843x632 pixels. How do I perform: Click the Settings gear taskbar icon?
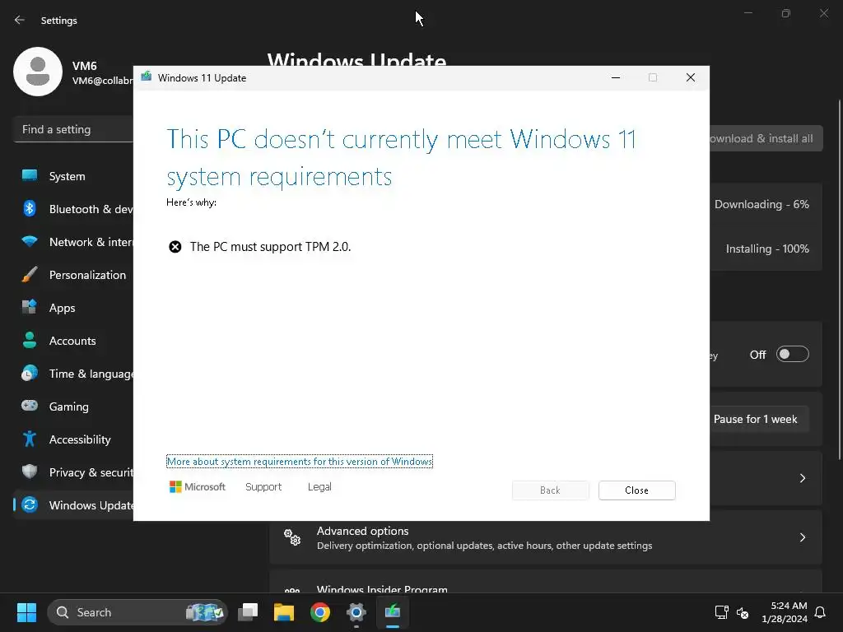(356, 612)
